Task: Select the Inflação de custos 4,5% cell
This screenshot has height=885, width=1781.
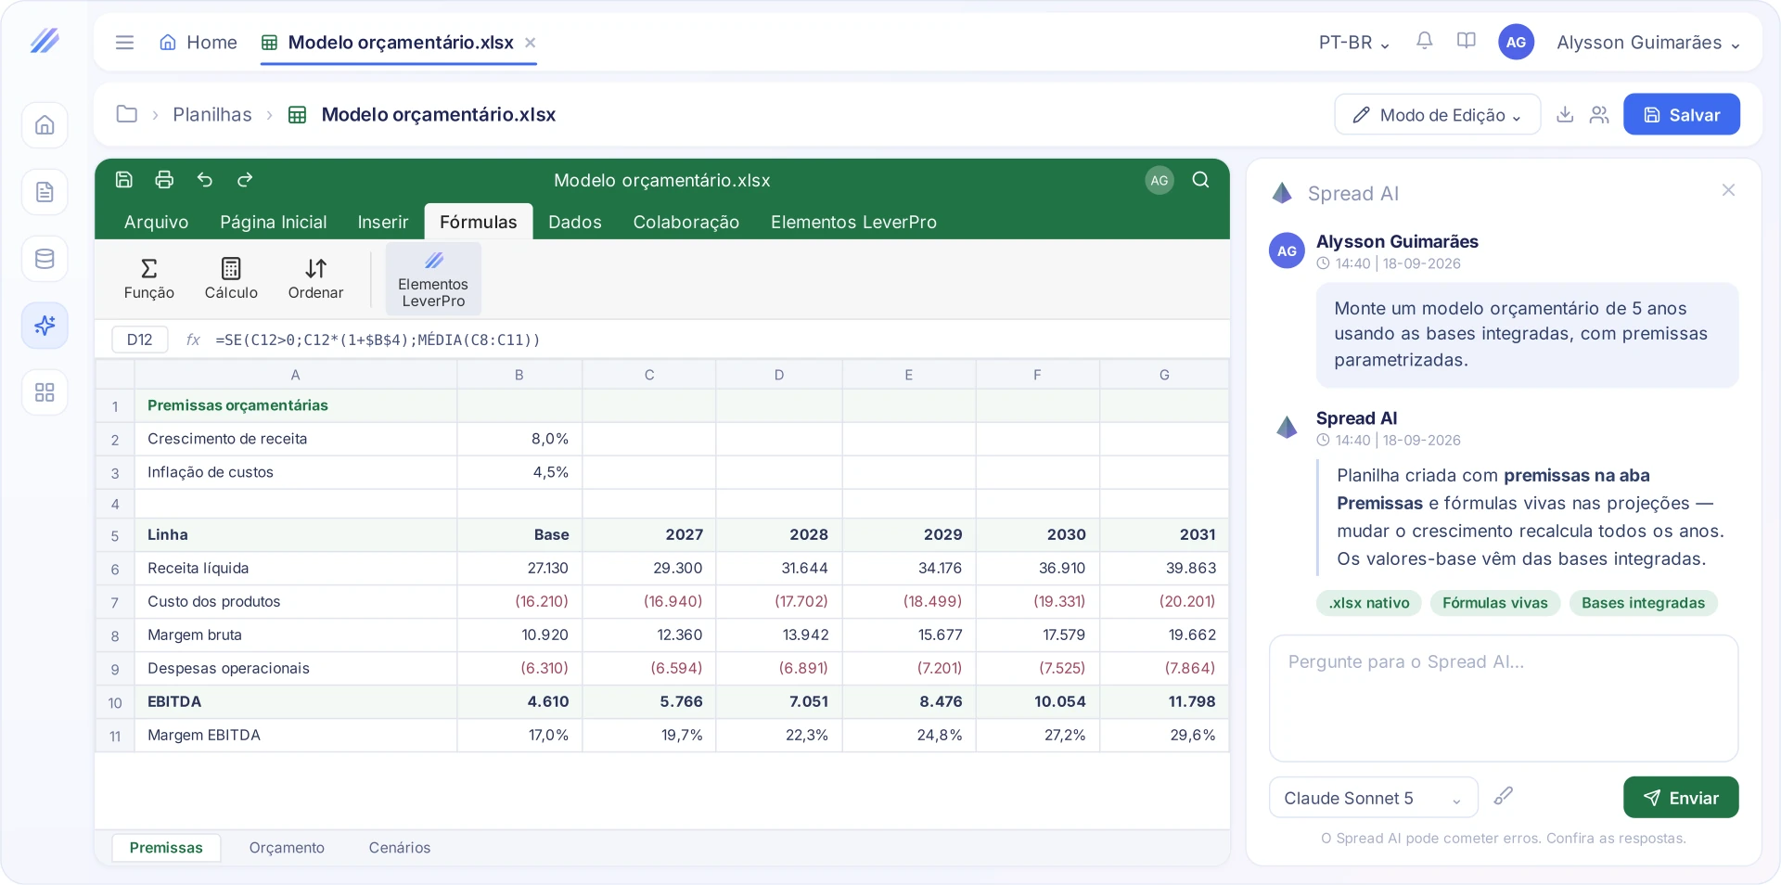Action: click(519, 472)
